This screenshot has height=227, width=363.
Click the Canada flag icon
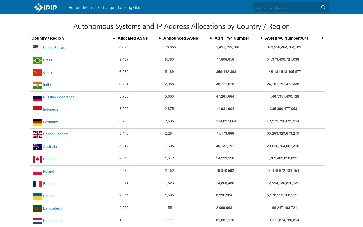pos(38,159)
